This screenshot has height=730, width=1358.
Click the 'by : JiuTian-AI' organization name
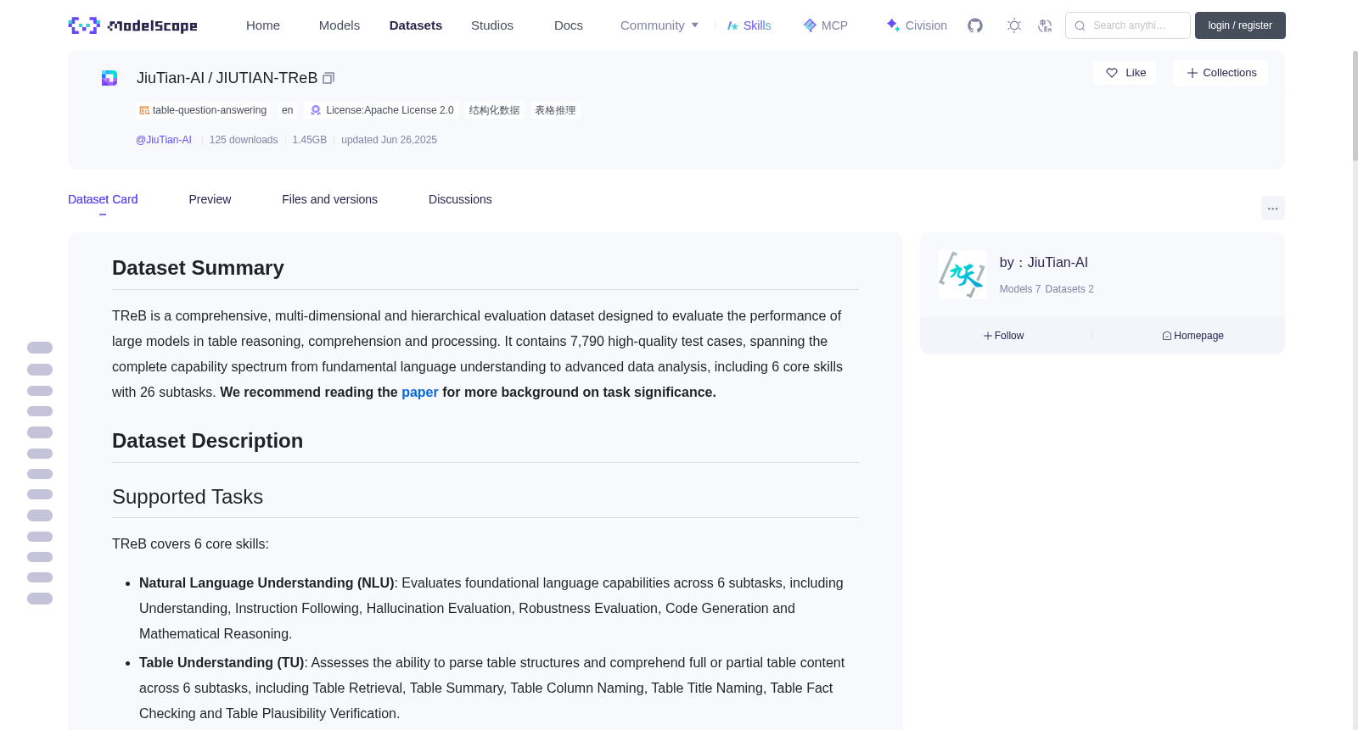tap(1044, 263)
